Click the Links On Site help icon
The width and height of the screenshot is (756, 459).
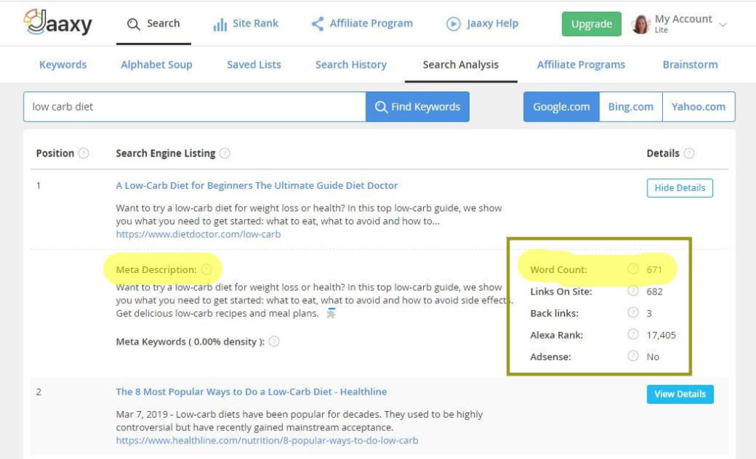tap(633, 291)
